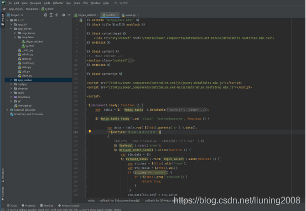Select views.py in the project tree
This screenshot has width=306, height=211.
(x=25, y=76)
